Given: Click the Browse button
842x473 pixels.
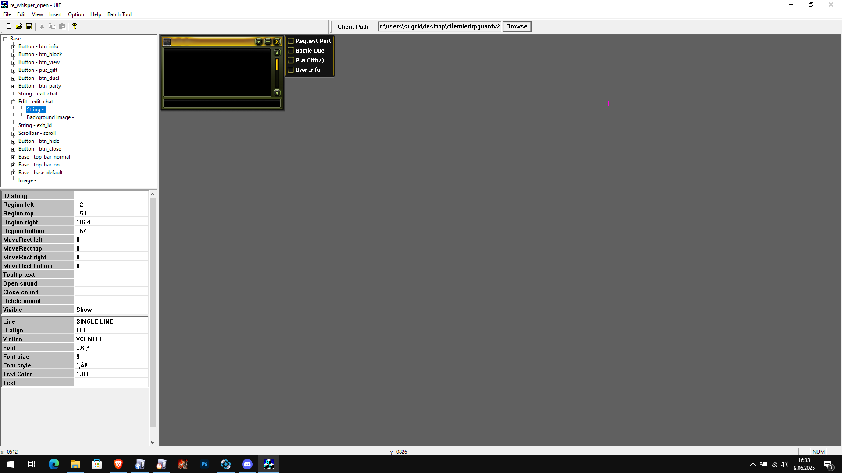Looking at the screenshot, I should coord(517,26).
